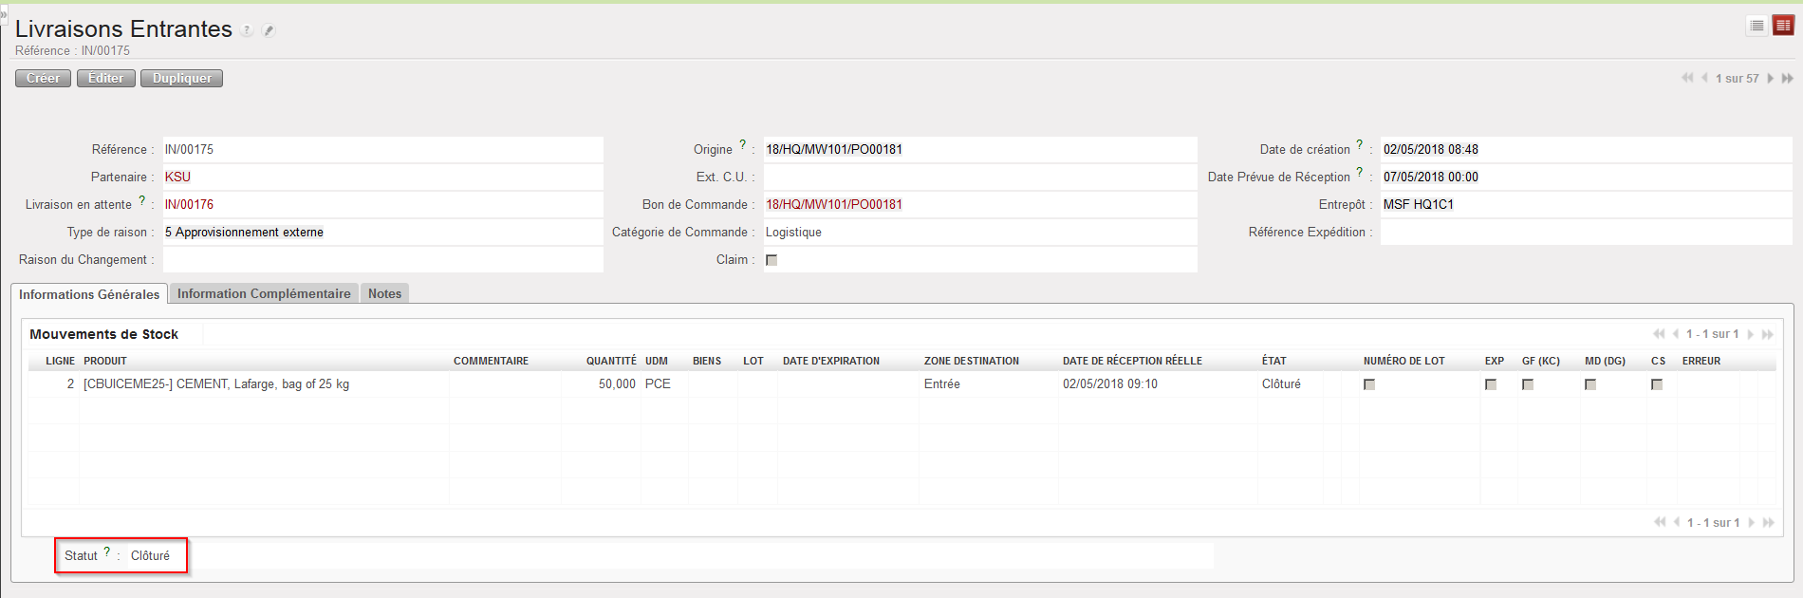
Task: Select product cell CEMENT, Lafarge, bag of 25 kg
Action: point(216,384)
